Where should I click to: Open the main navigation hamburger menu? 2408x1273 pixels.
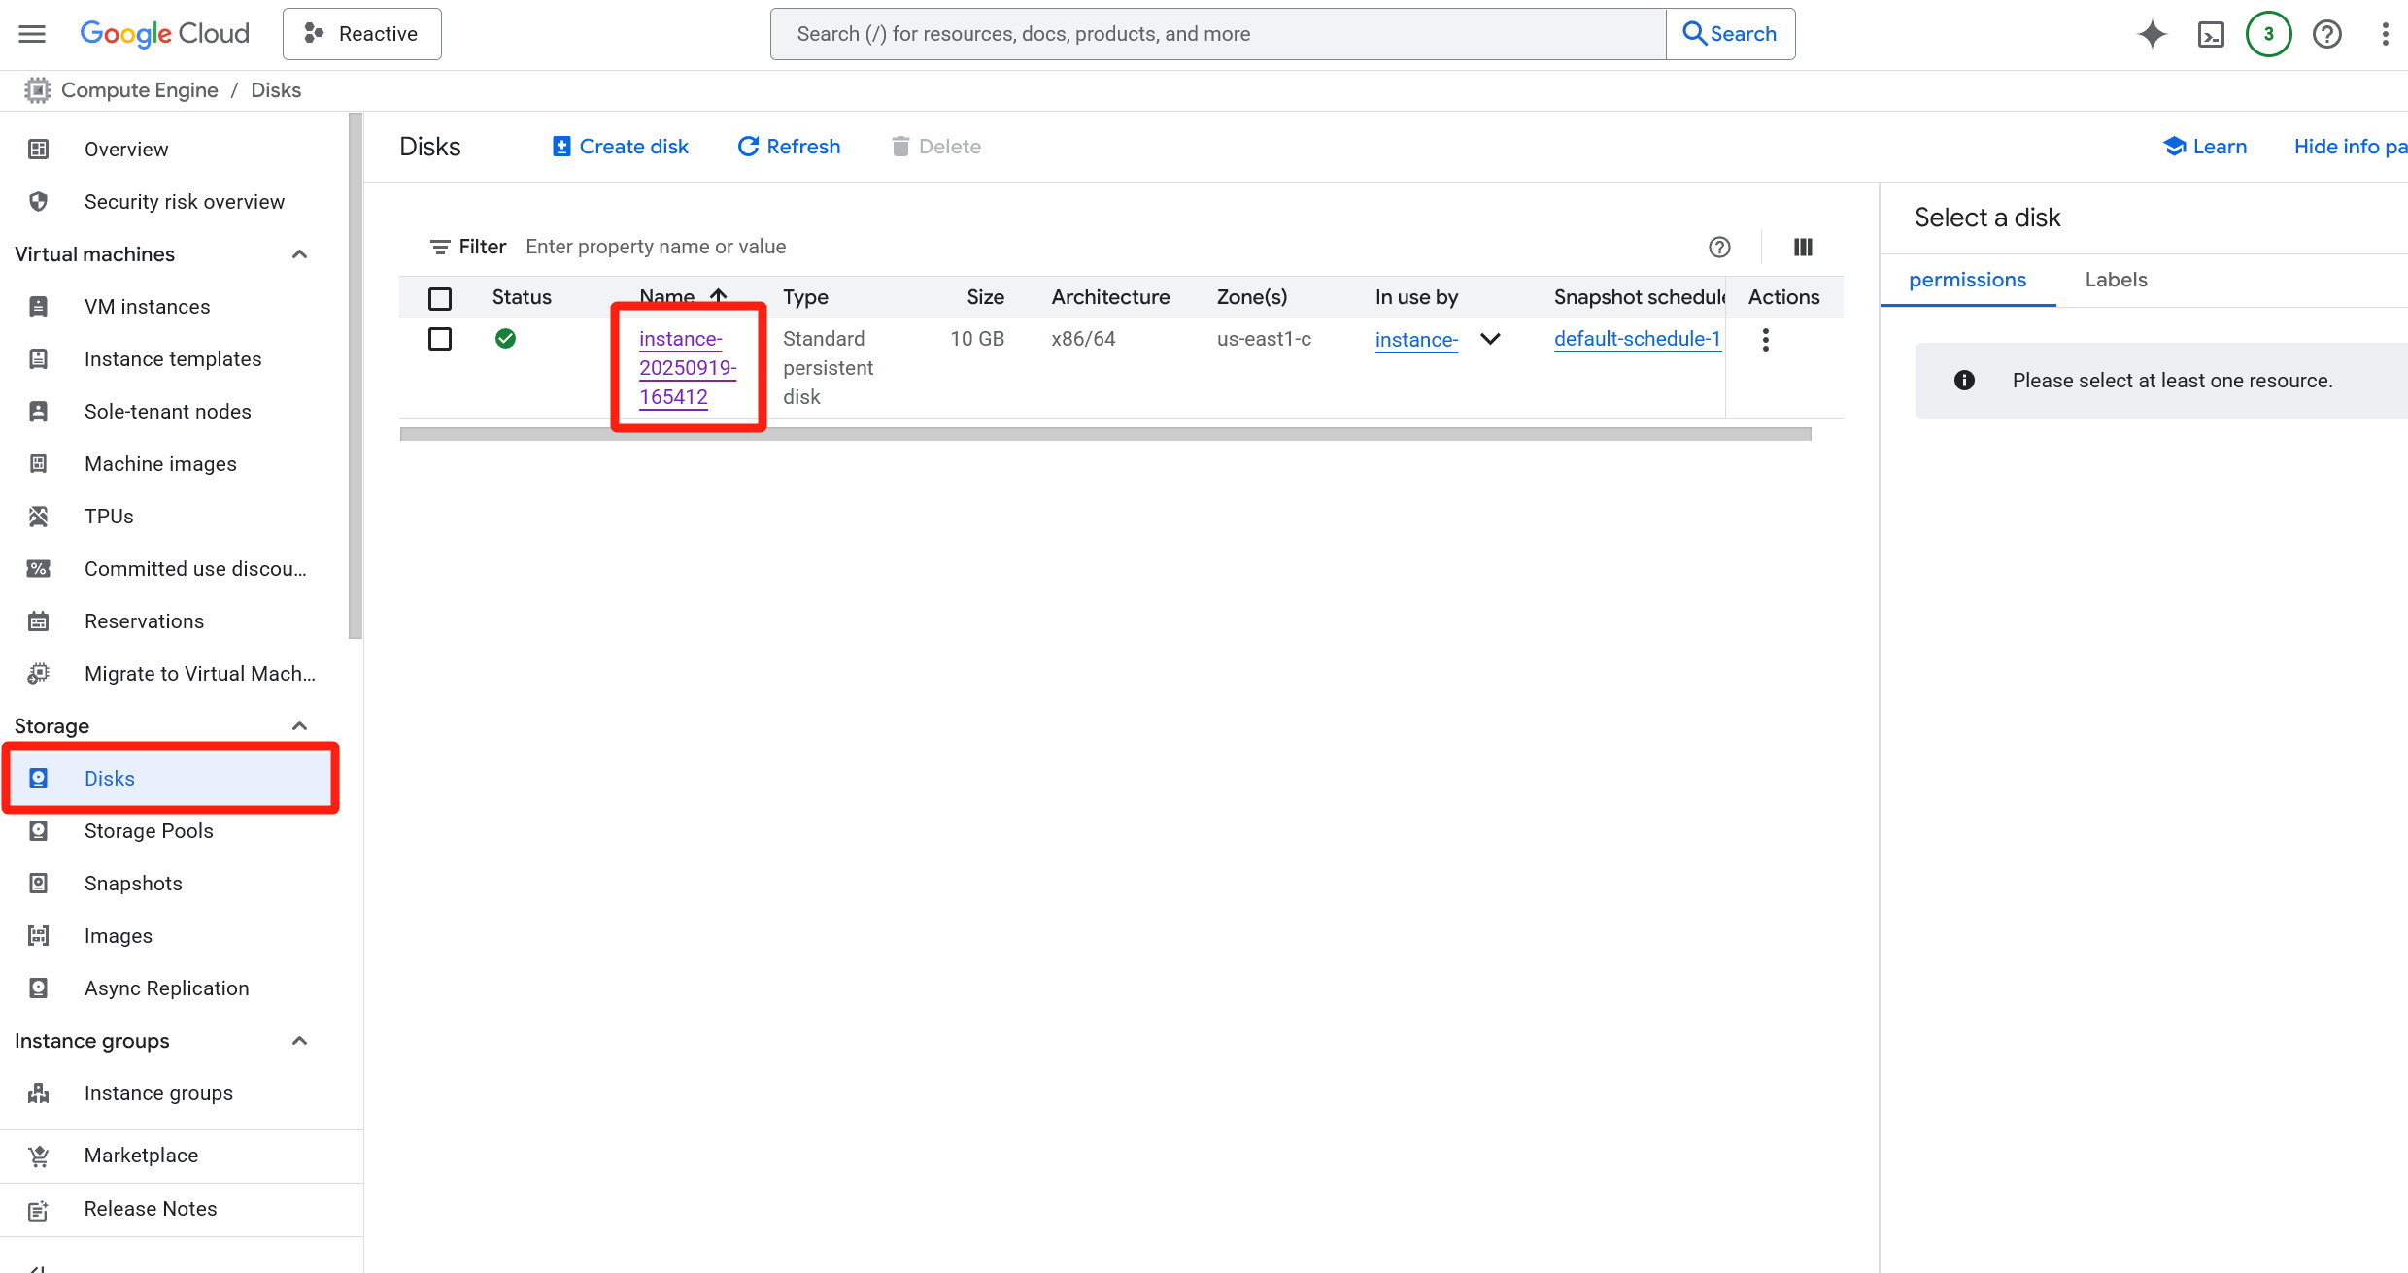pyautogui.click(x=32, y=34)
